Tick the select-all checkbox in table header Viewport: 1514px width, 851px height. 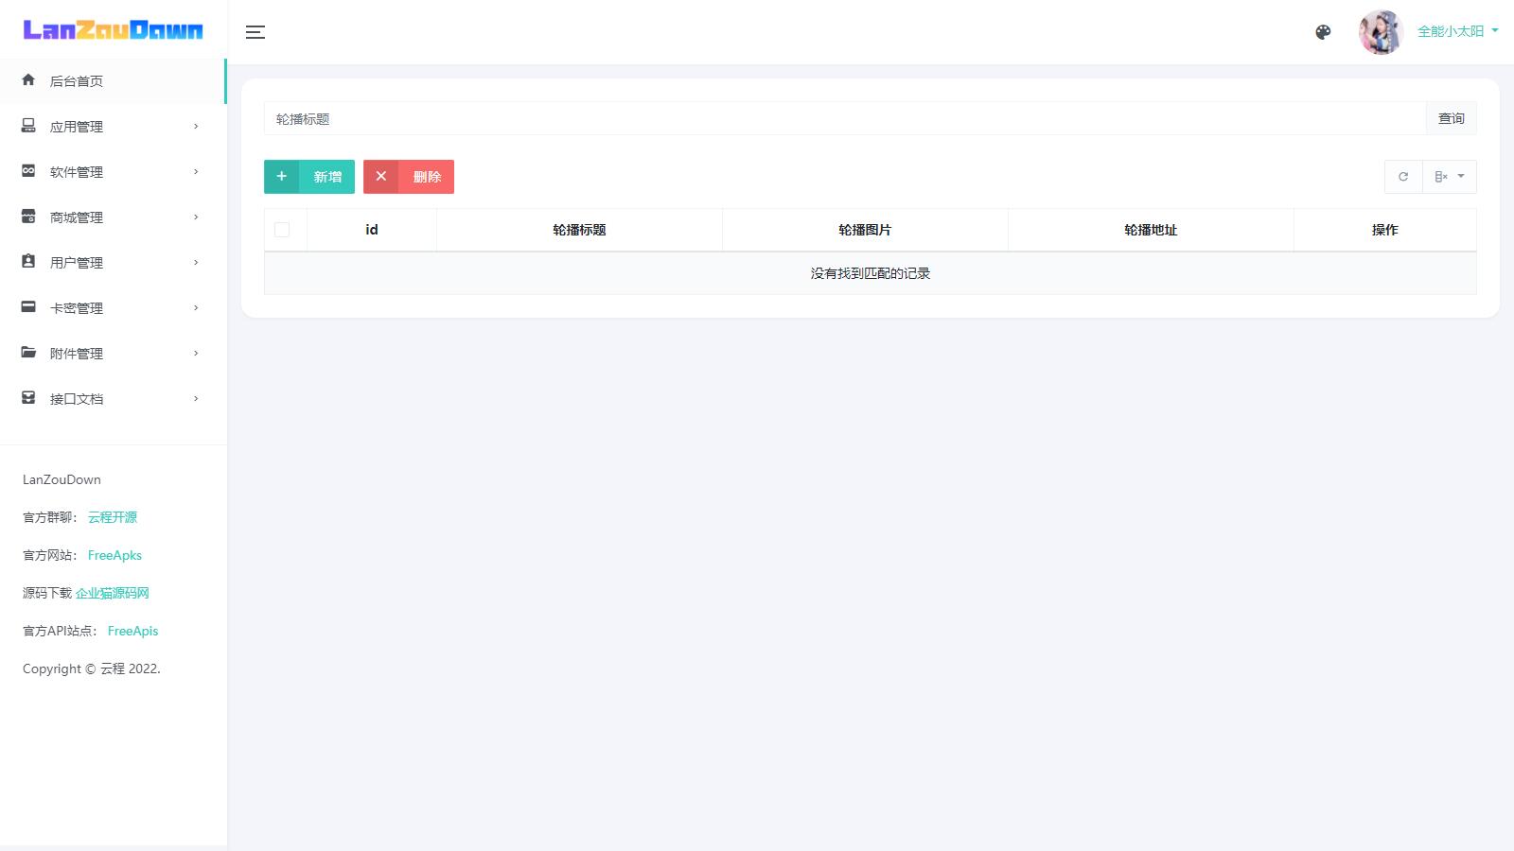click(x=282, y=230)
